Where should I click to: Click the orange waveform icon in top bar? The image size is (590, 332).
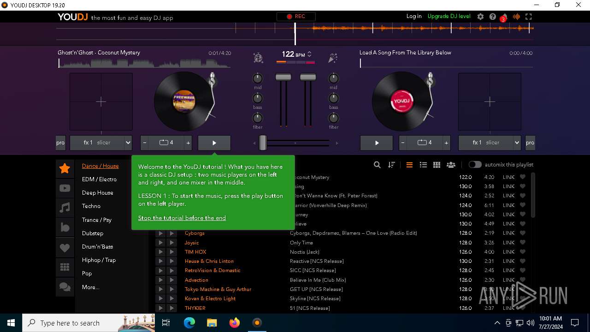click(516, 17)
